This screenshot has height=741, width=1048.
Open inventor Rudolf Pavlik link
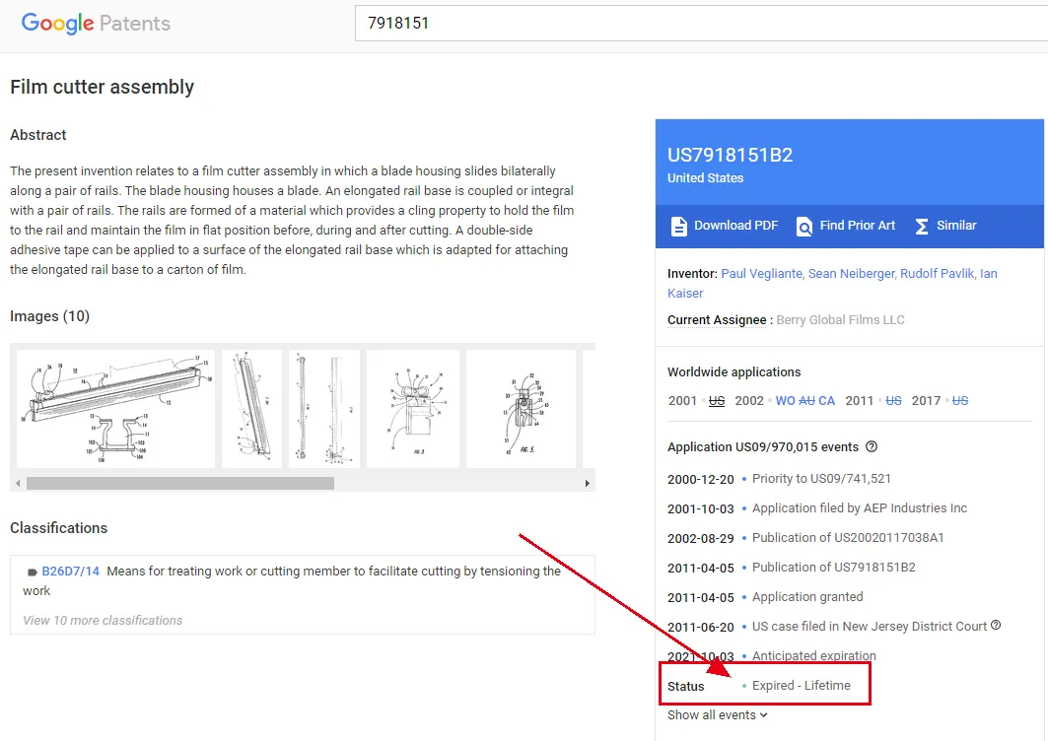coord(937,273)
